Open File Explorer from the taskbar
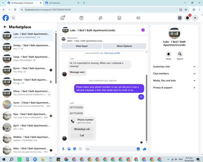Image resolution: width=203 pixels, height=162 pixels. 43,159
